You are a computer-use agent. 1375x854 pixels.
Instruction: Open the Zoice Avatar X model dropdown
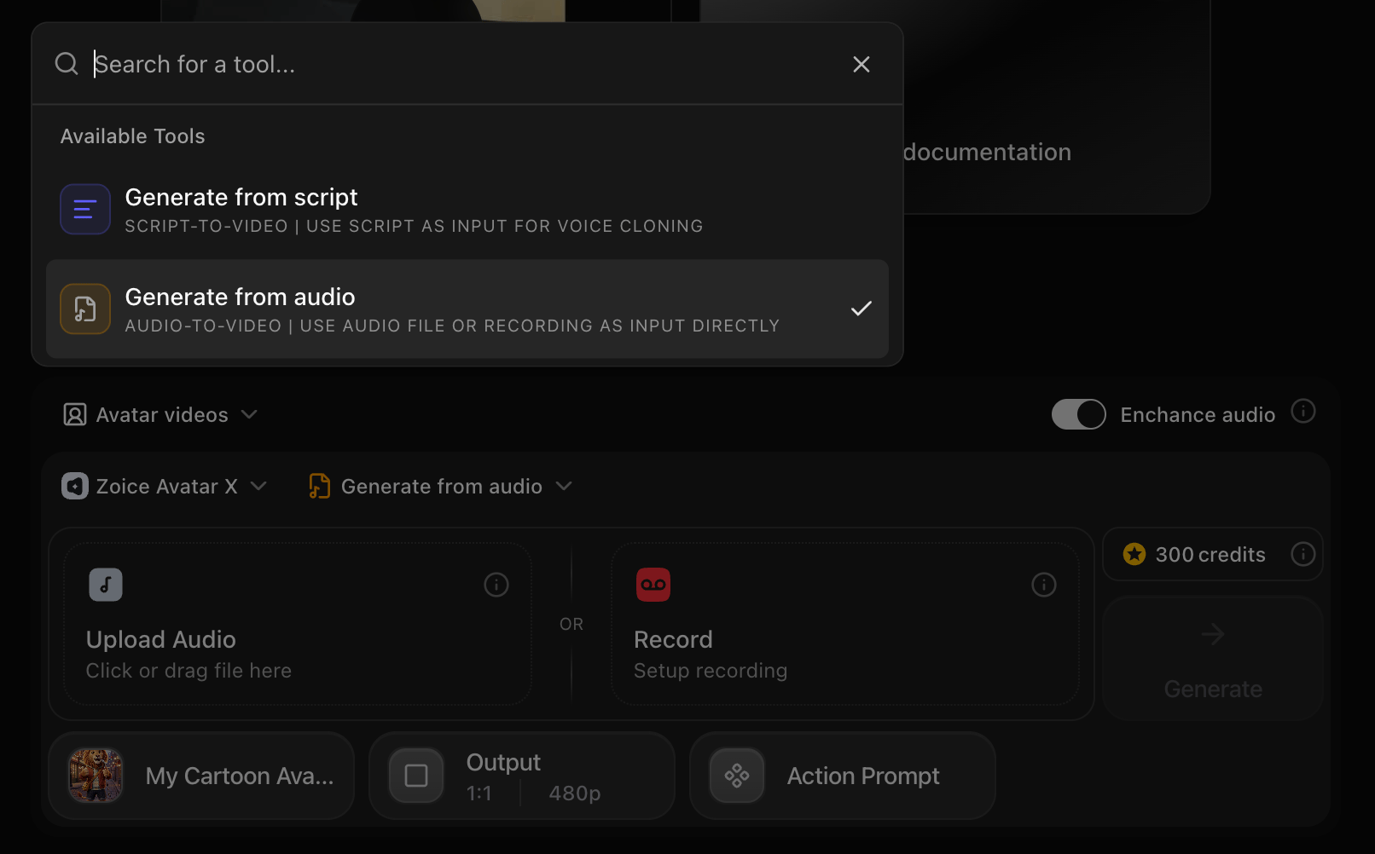pos(165,487)
